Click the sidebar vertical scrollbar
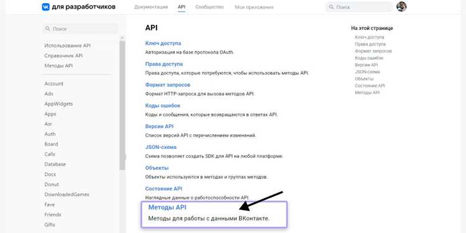This screenshot has height=233, width=466. 122,105
